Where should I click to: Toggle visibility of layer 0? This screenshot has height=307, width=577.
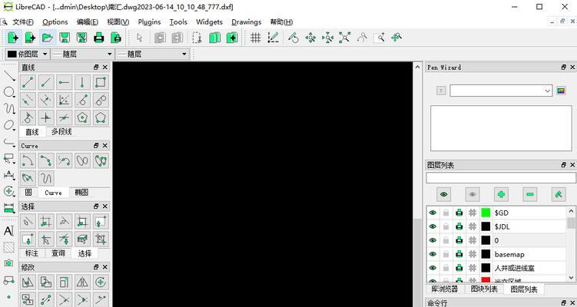[x=433, y=240]
